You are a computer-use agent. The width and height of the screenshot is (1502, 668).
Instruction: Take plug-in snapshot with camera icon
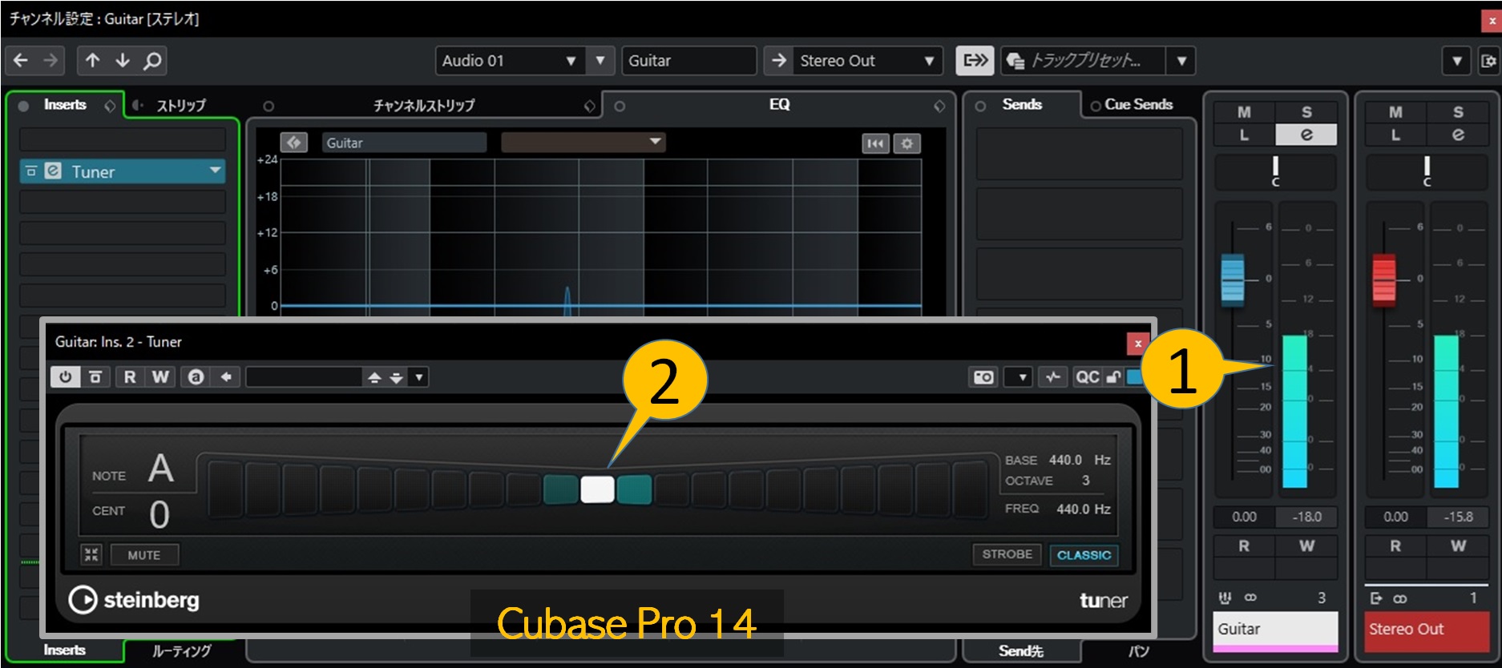click(983, 376)
